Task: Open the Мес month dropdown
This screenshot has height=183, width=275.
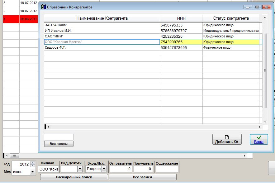Action: click(32, 172)
